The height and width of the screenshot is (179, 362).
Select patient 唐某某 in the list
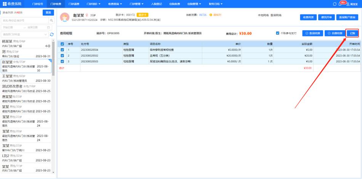26,99
